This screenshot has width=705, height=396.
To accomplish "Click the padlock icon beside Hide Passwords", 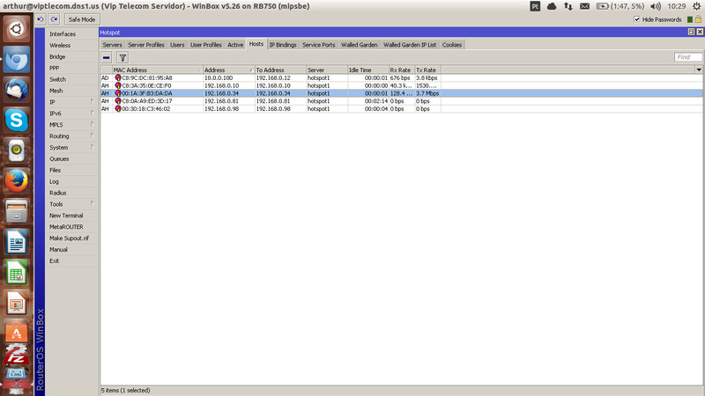I will [698, 19].
